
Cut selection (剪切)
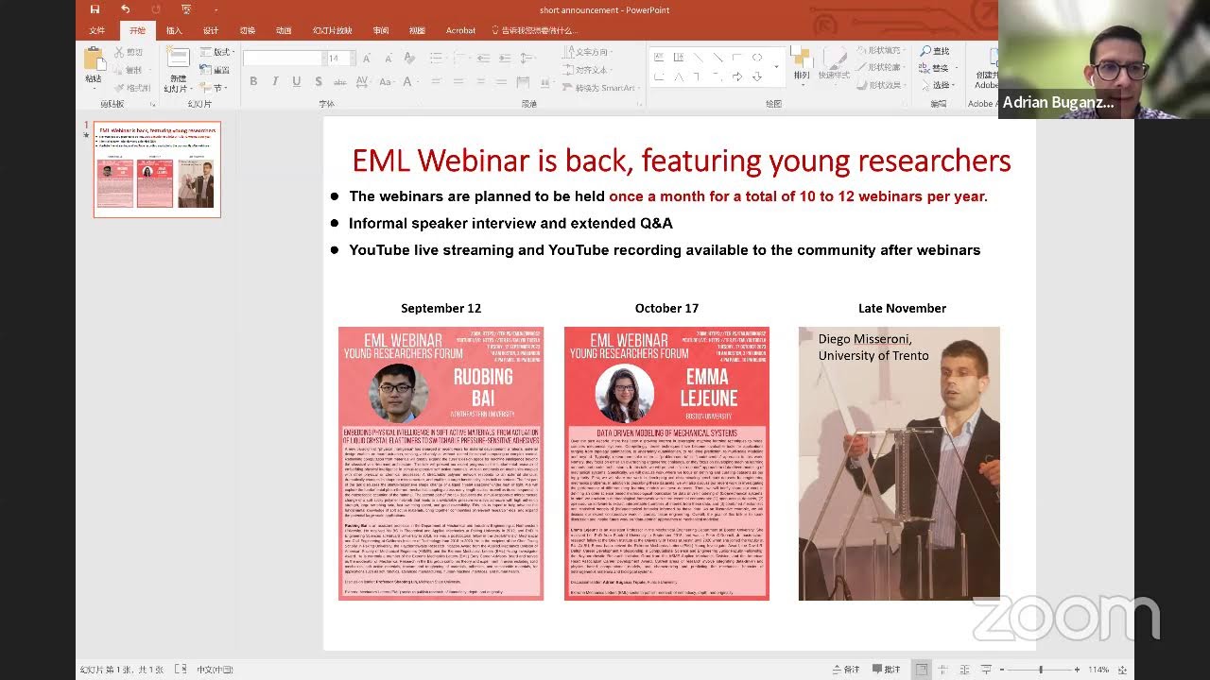pos(128,52)
